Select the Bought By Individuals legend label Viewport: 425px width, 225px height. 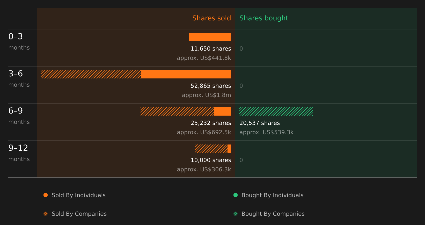point(272,195)
